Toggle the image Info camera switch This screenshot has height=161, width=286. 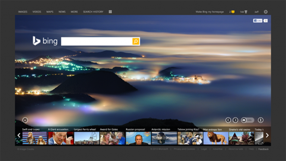click(248, 120)
